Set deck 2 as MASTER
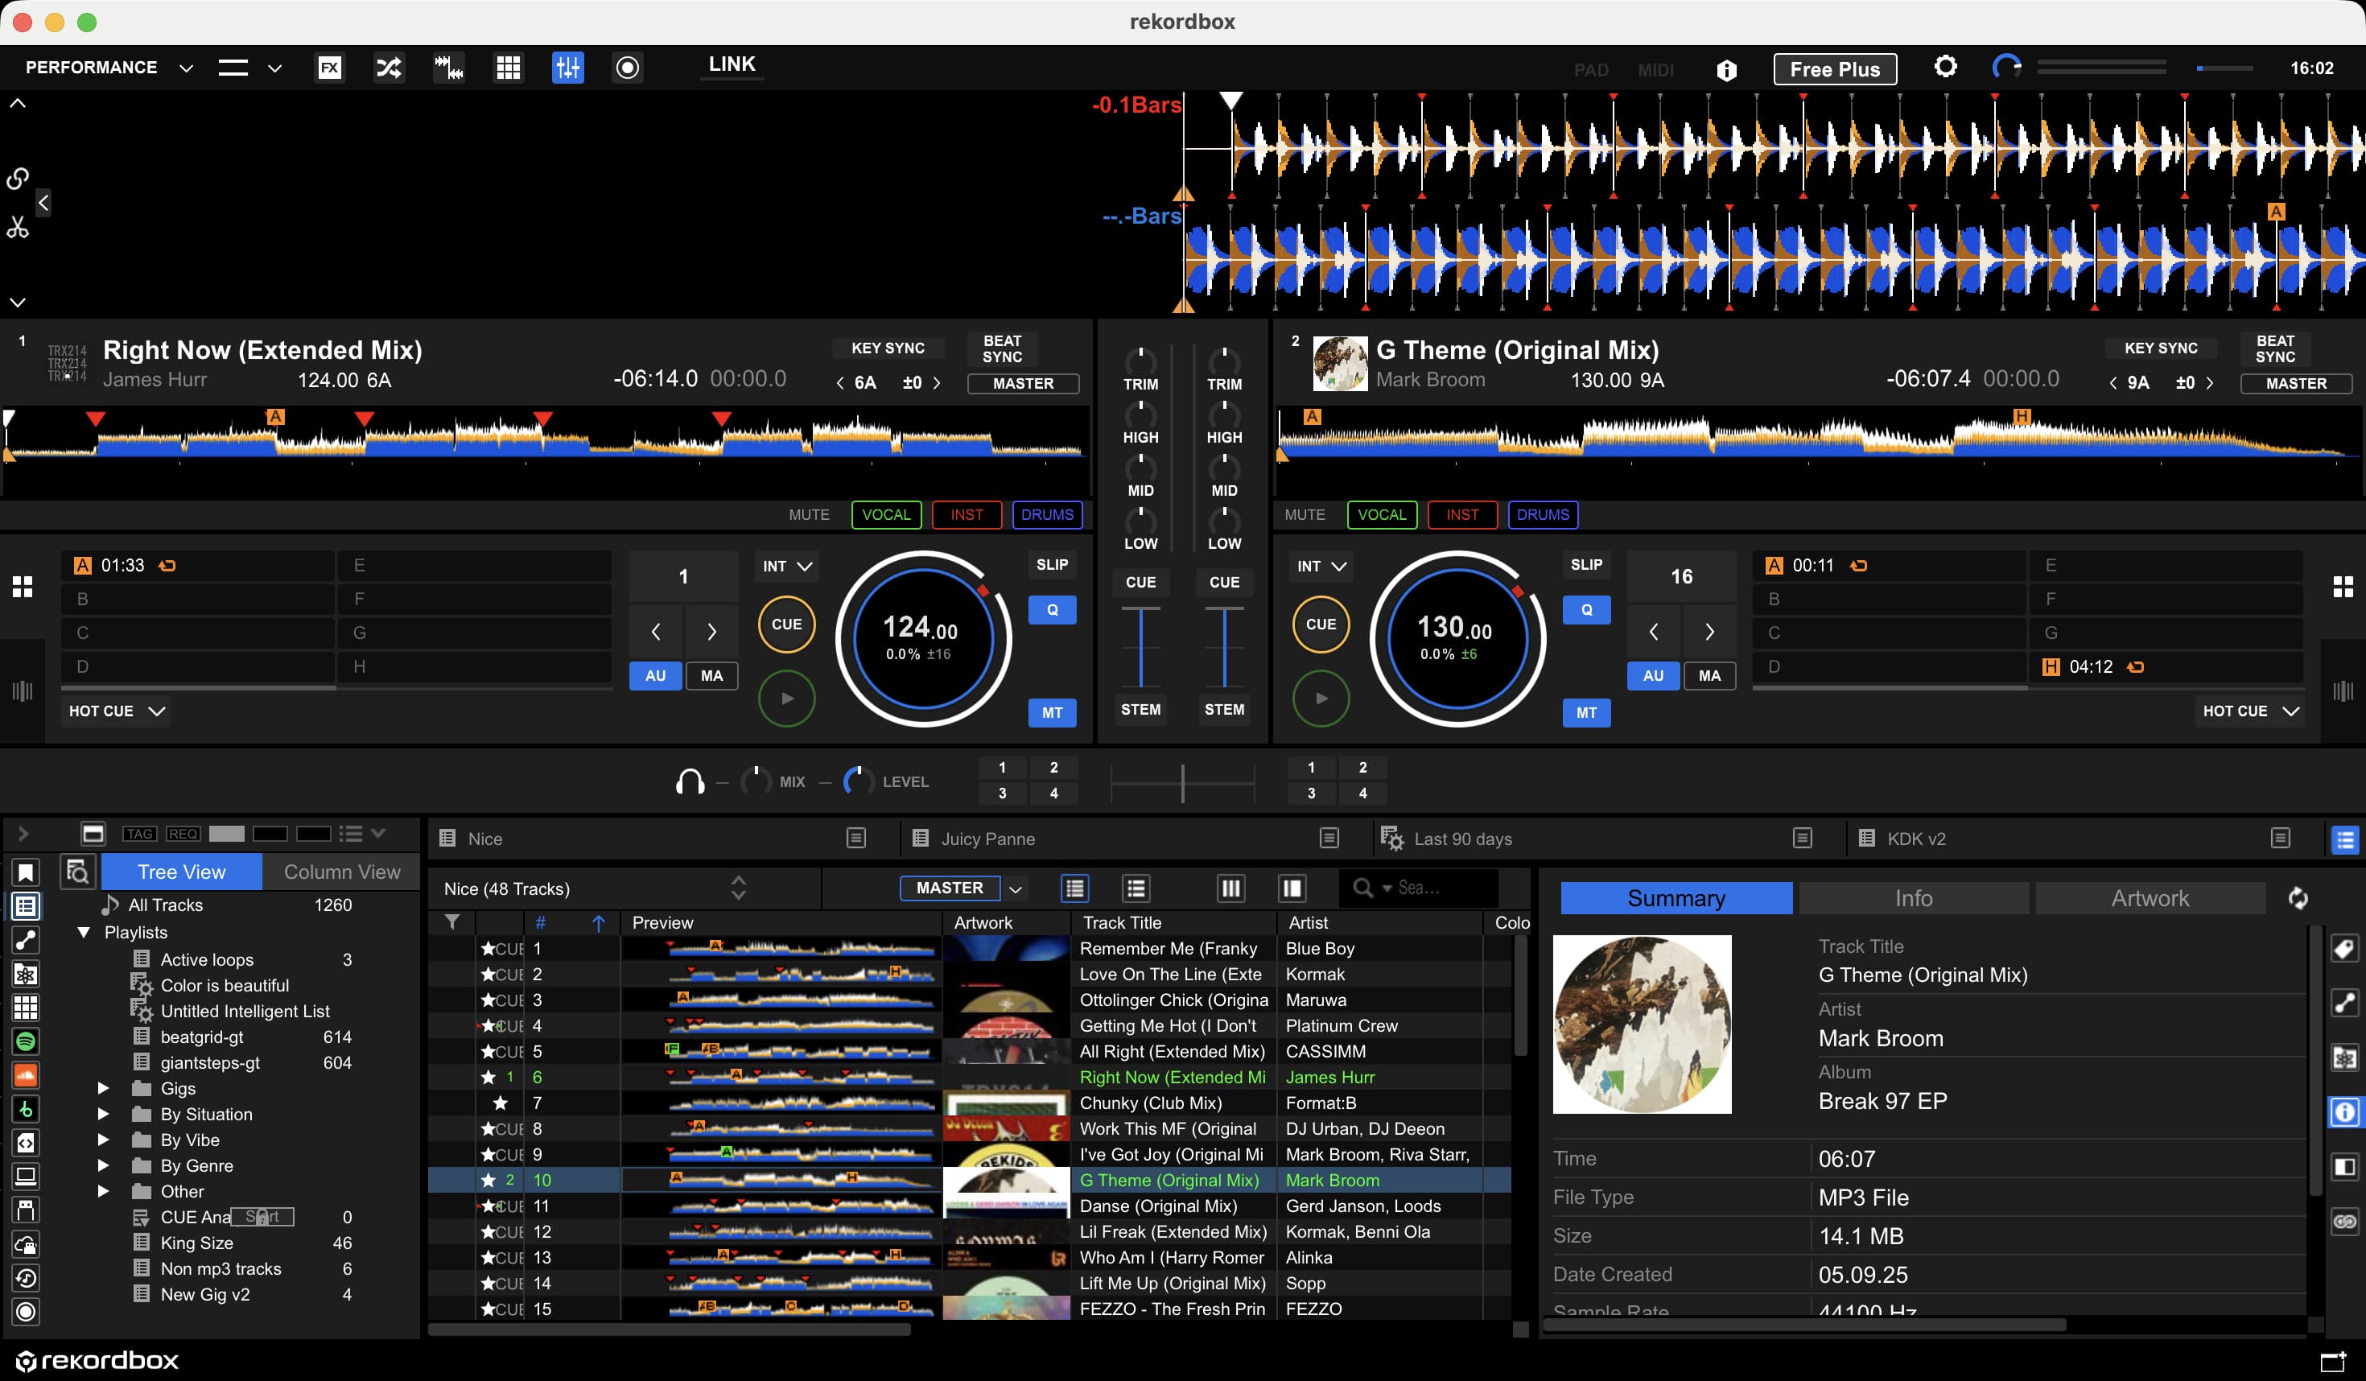Image resolution: width=2366 pixels, height=1381 pixels. [2295, 384]
